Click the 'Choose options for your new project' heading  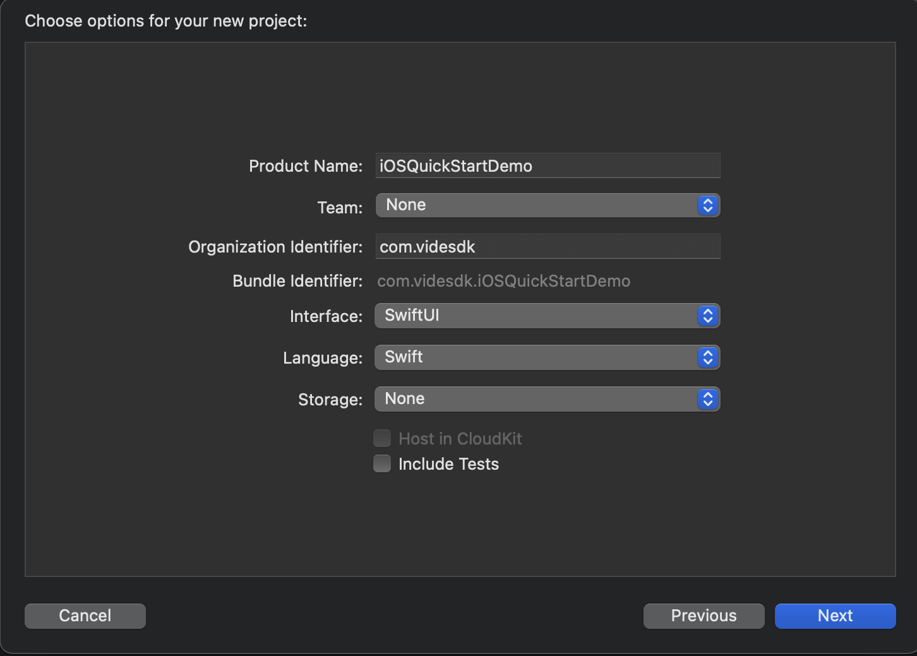coord(165,21)
